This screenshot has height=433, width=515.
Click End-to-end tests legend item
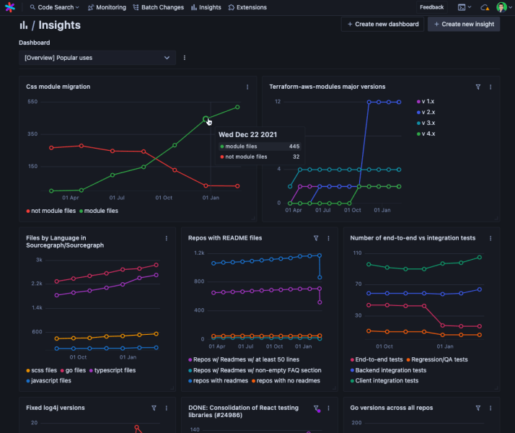(x=377, y=359)
